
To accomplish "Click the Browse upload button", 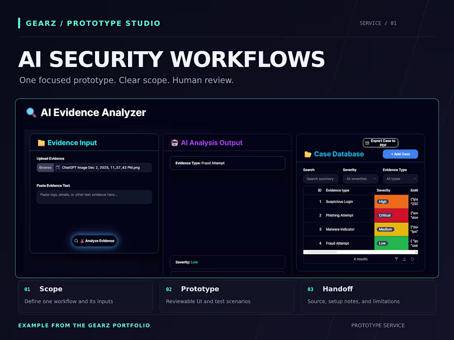I will pyautogui.click(x=45, y=168).
